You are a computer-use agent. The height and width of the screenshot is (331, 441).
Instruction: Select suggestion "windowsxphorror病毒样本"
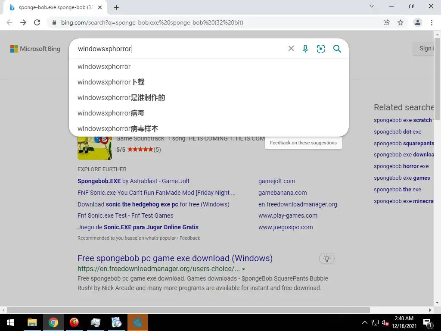tap(209, 128)
